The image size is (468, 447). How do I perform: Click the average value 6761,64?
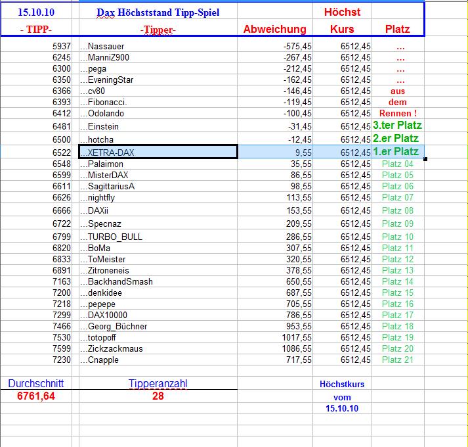(x=36, y=396)
